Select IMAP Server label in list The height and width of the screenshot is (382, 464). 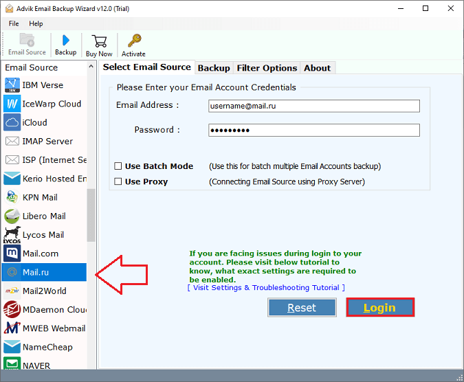[47, 142]
